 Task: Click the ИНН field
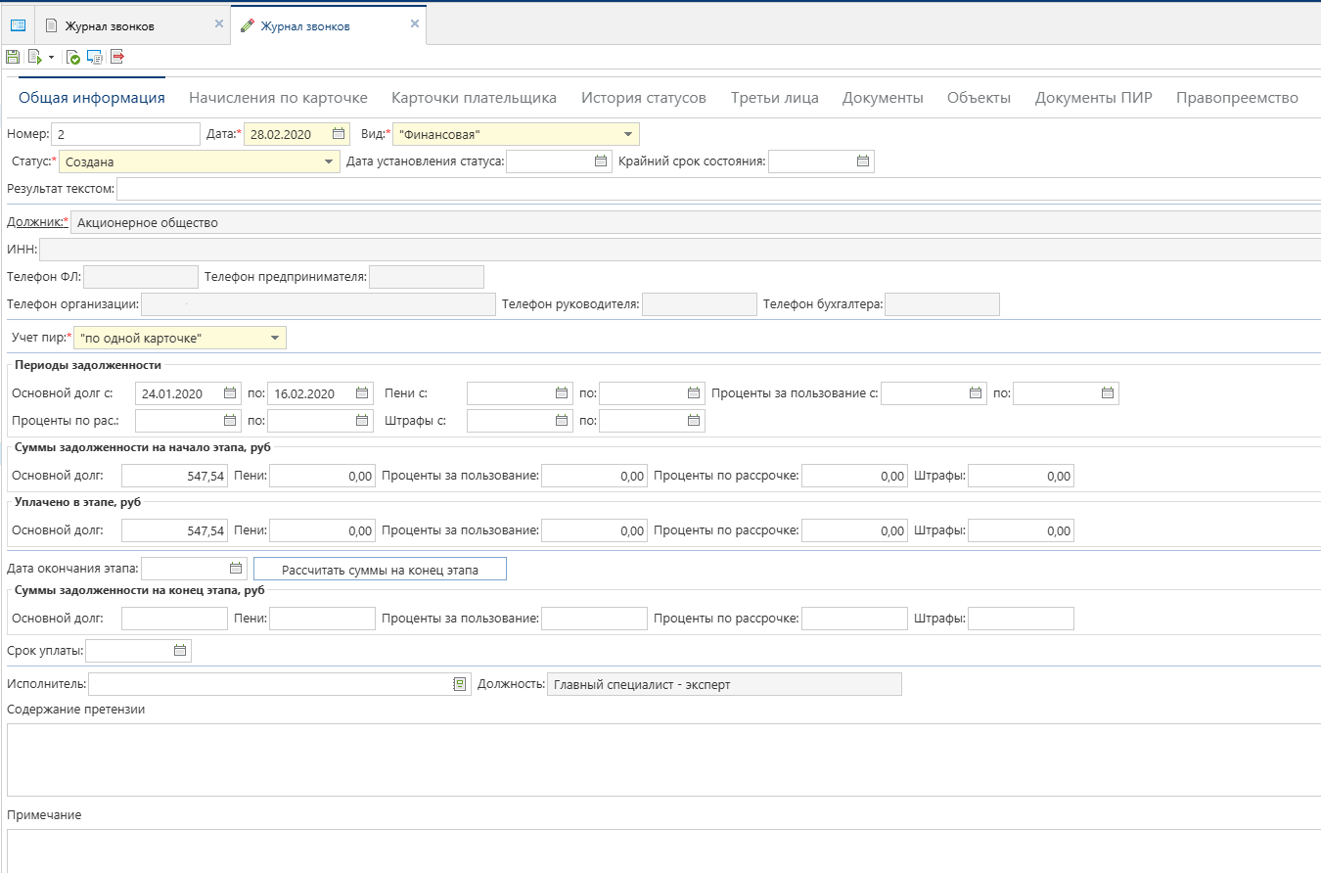click(x=680, y=250)
